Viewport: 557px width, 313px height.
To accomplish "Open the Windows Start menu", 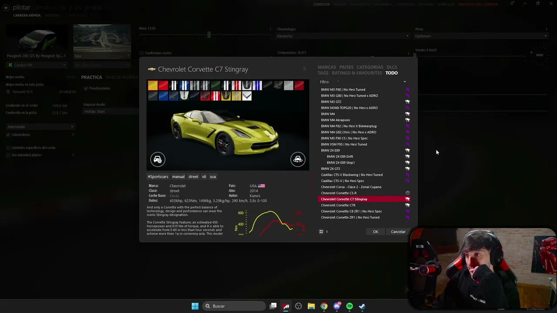I will point(195,306).
